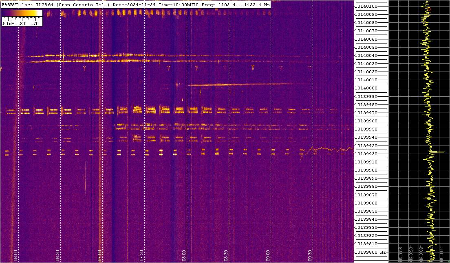Click frequency label 10140070

[x=366, y=30]
